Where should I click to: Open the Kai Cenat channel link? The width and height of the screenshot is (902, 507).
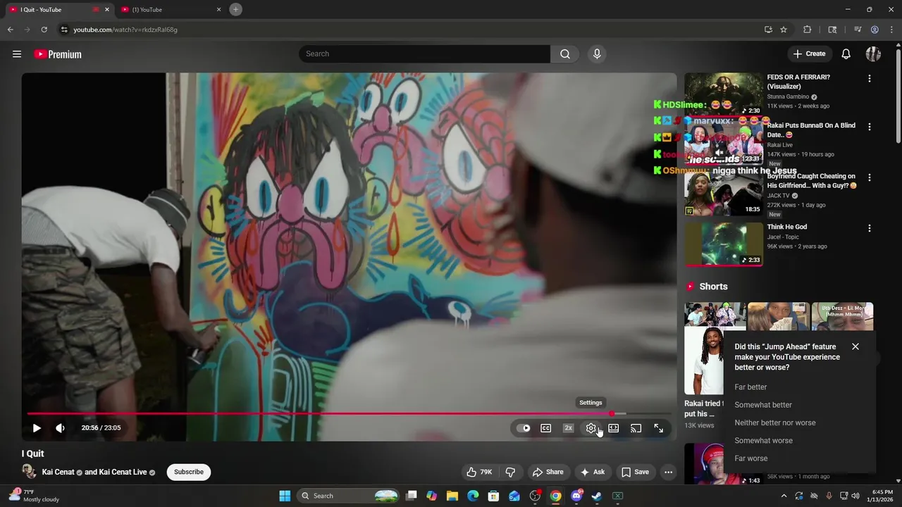58,472
